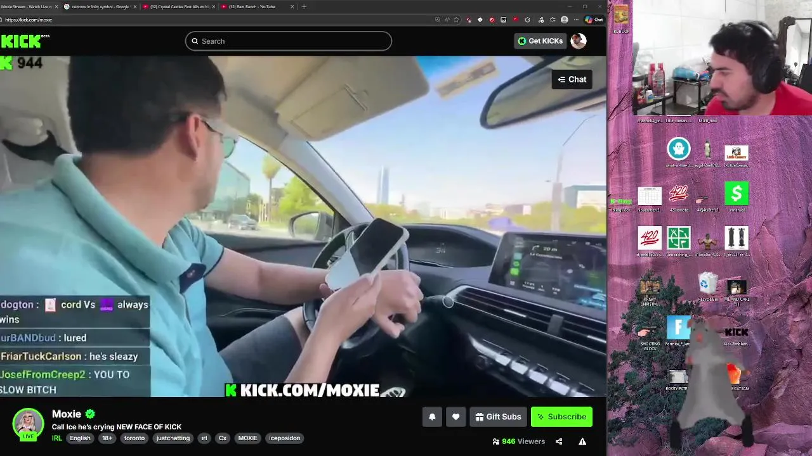The height and width of the screenshot is (456, 812).
Task: Click the verified badge next to Moxie
Action: 90,414
